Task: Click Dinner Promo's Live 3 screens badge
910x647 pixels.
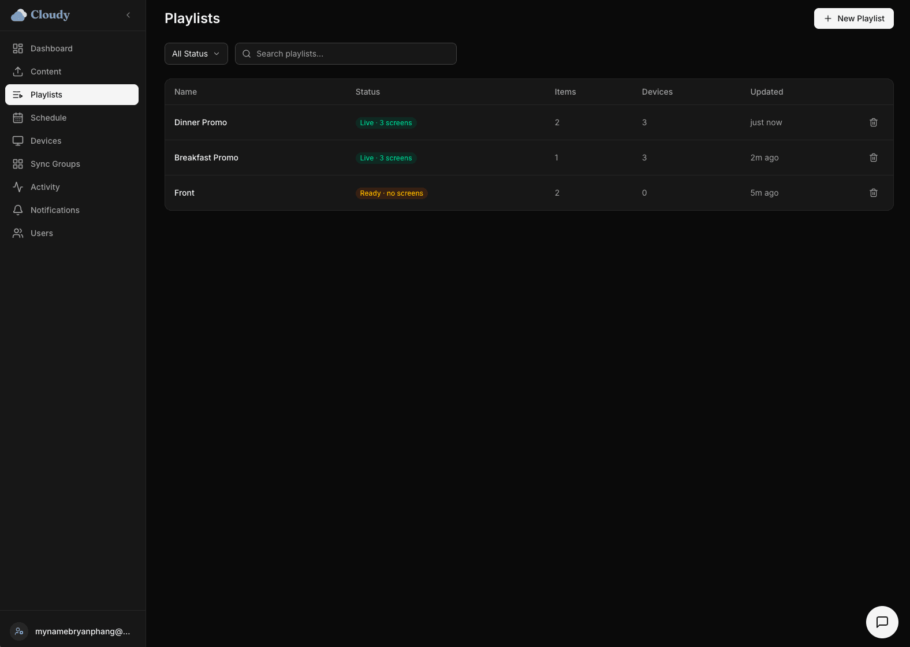Action: coord(386,123)
